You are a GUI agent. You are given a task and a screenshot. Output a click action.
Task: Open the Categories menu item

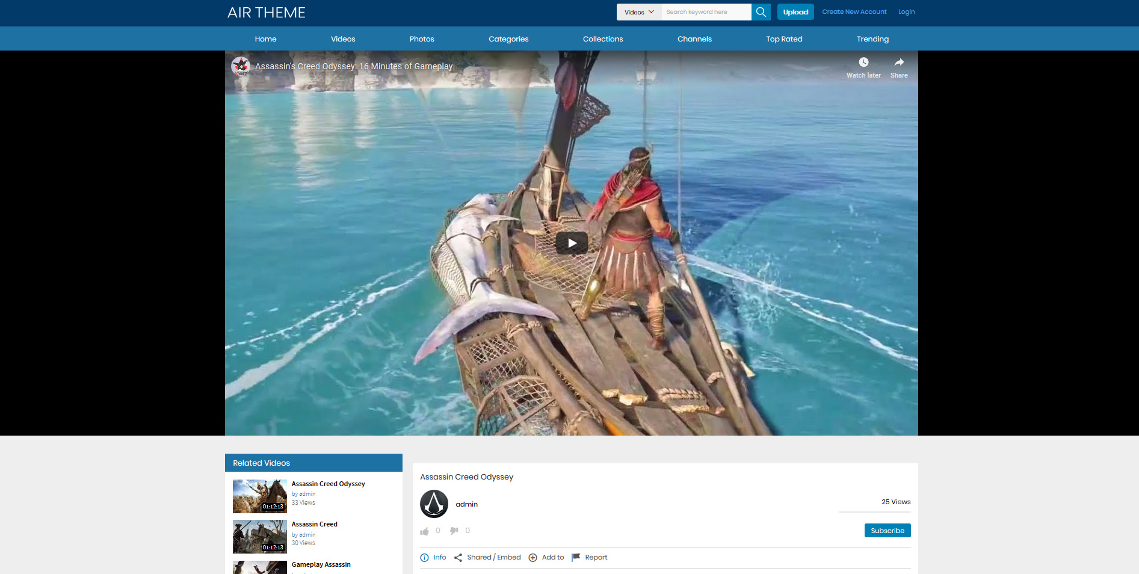pos(508,39)
